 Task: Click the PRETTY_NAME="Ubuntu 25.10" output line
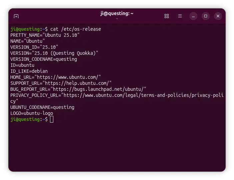pos(45,35)
